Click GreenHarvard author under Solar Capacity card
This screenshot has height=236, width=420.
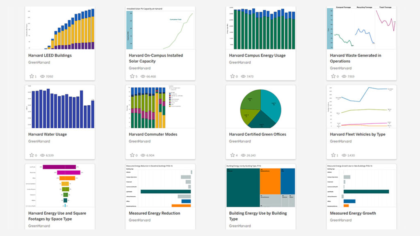[x=139, y=68]
